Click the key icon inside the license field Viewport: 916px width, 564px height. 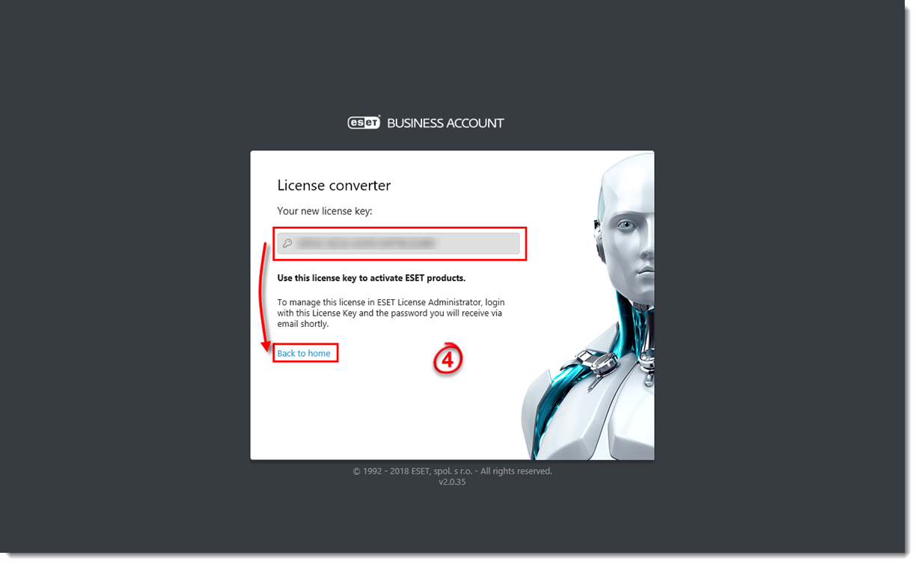[x=287, y=243]
